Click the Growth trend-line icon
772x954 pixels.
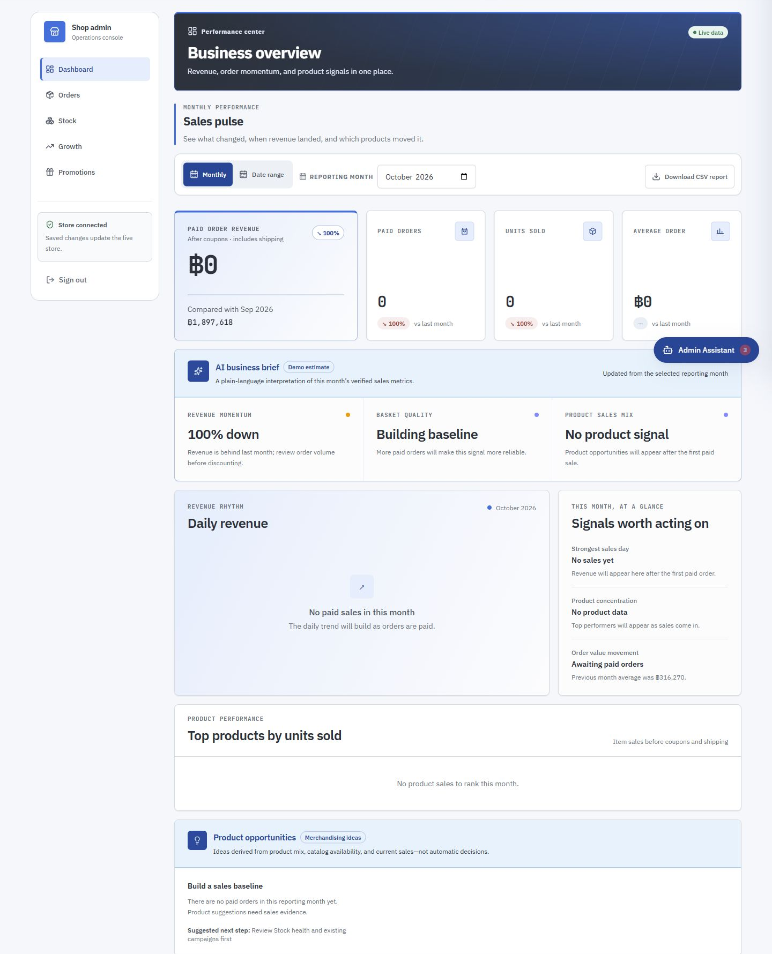pyautogui.click(x=50, y=146)
